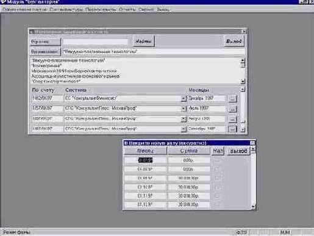Tick the checkbox in the 01.10.97 row
This screenshot has width=314, height=236.
click(217, 187)
